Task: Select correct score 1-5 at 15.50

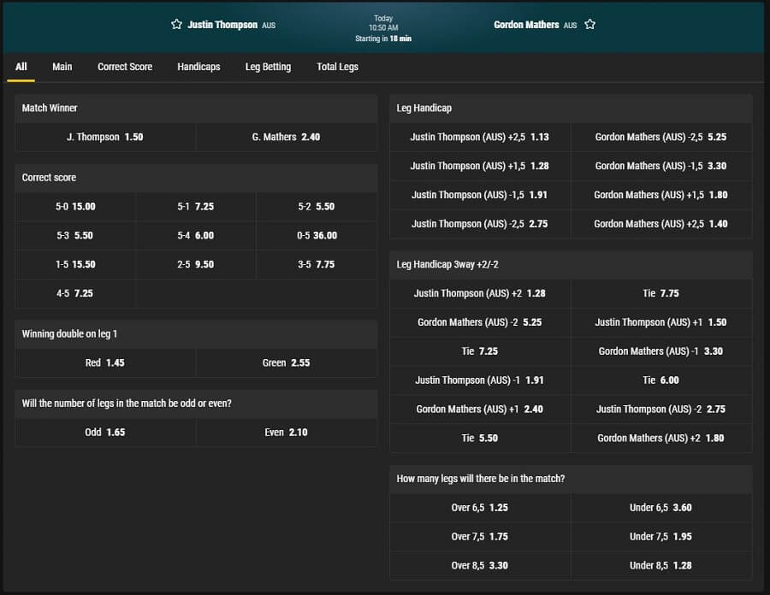Action: [75, 264]
